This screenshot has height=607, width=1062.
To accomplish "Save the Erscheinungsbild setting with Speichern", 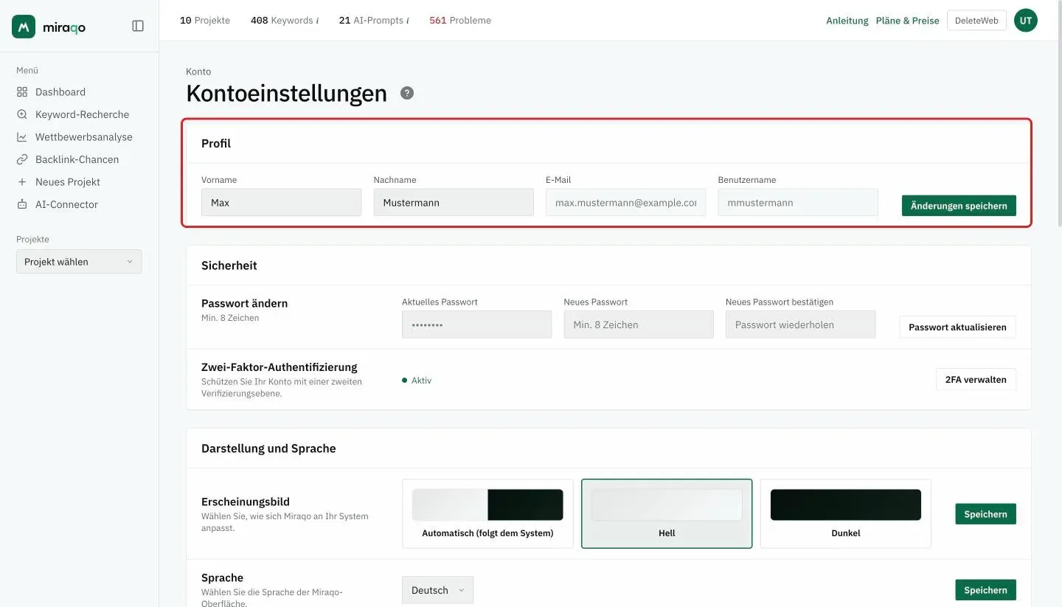I will click(x=985, y=514).
